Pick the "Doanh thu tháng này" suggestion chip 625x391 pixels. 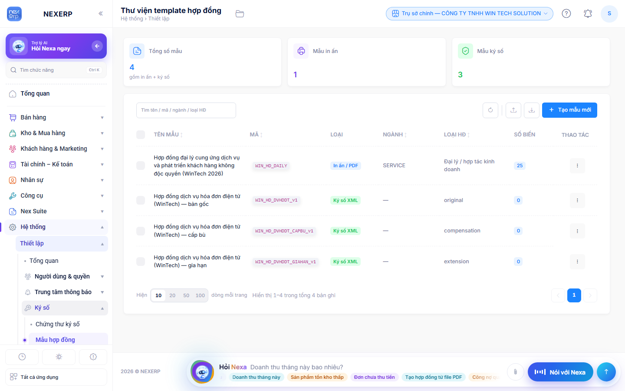tap(256, 377)
